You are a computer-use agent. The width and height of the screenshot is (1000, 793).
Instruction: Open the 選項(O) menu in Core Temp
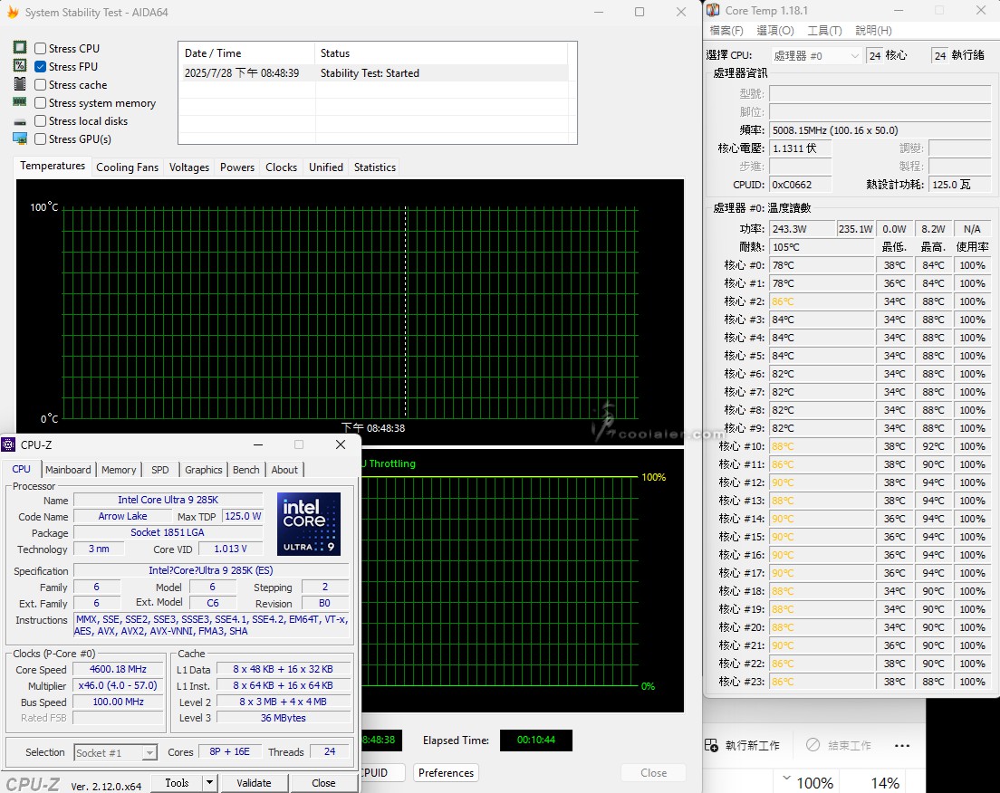click(775, 31)
